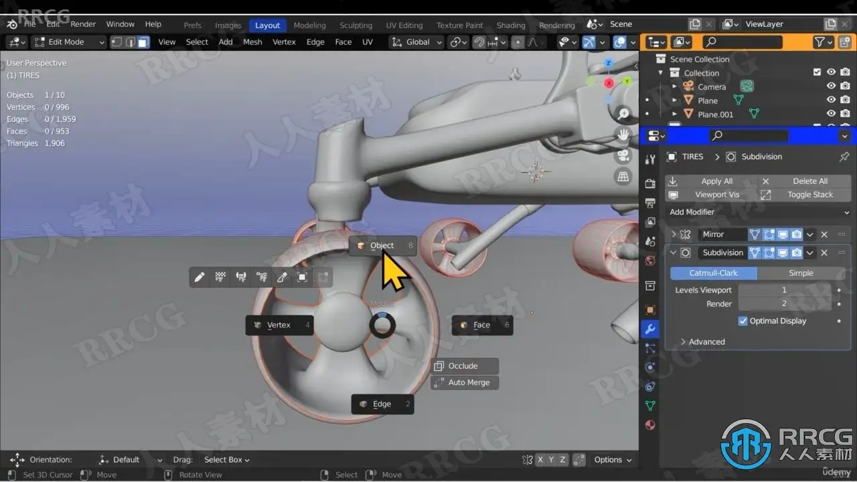Click the pin icon in properties breadcrumb
Image resolution: width=857 pixels, height=482 pixels.
844,157
